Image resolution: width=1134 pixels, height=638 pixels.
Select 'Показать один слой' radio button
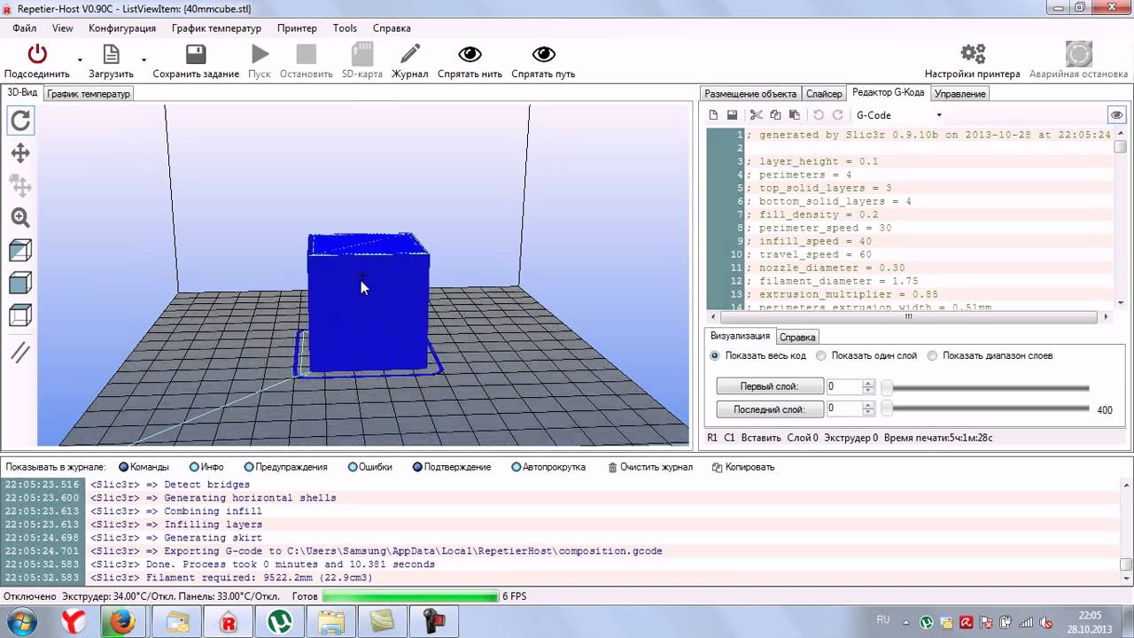(x=820, y=355)
